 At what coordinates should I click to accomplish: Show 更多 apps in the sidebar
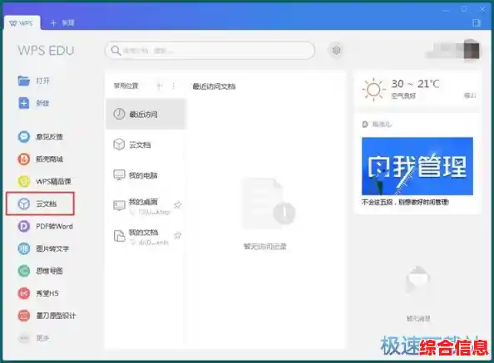pos(34,338)
